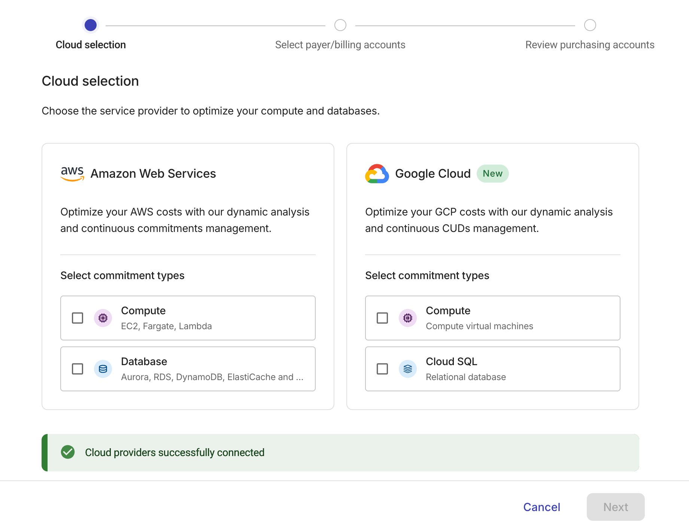The image size is (689, 532).
Task: Click Cancel to exit setup
Action: pos(542,507)
